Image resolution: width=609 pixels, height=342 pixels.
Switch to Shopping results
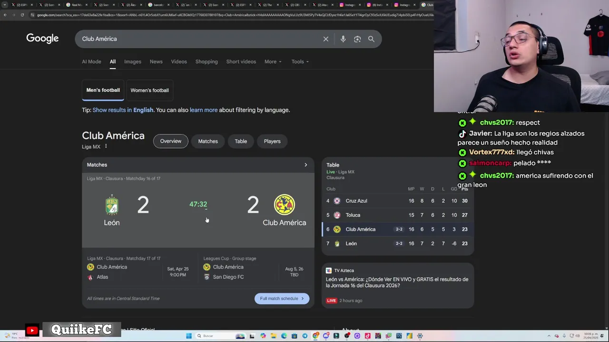click(x=206, y=61)
